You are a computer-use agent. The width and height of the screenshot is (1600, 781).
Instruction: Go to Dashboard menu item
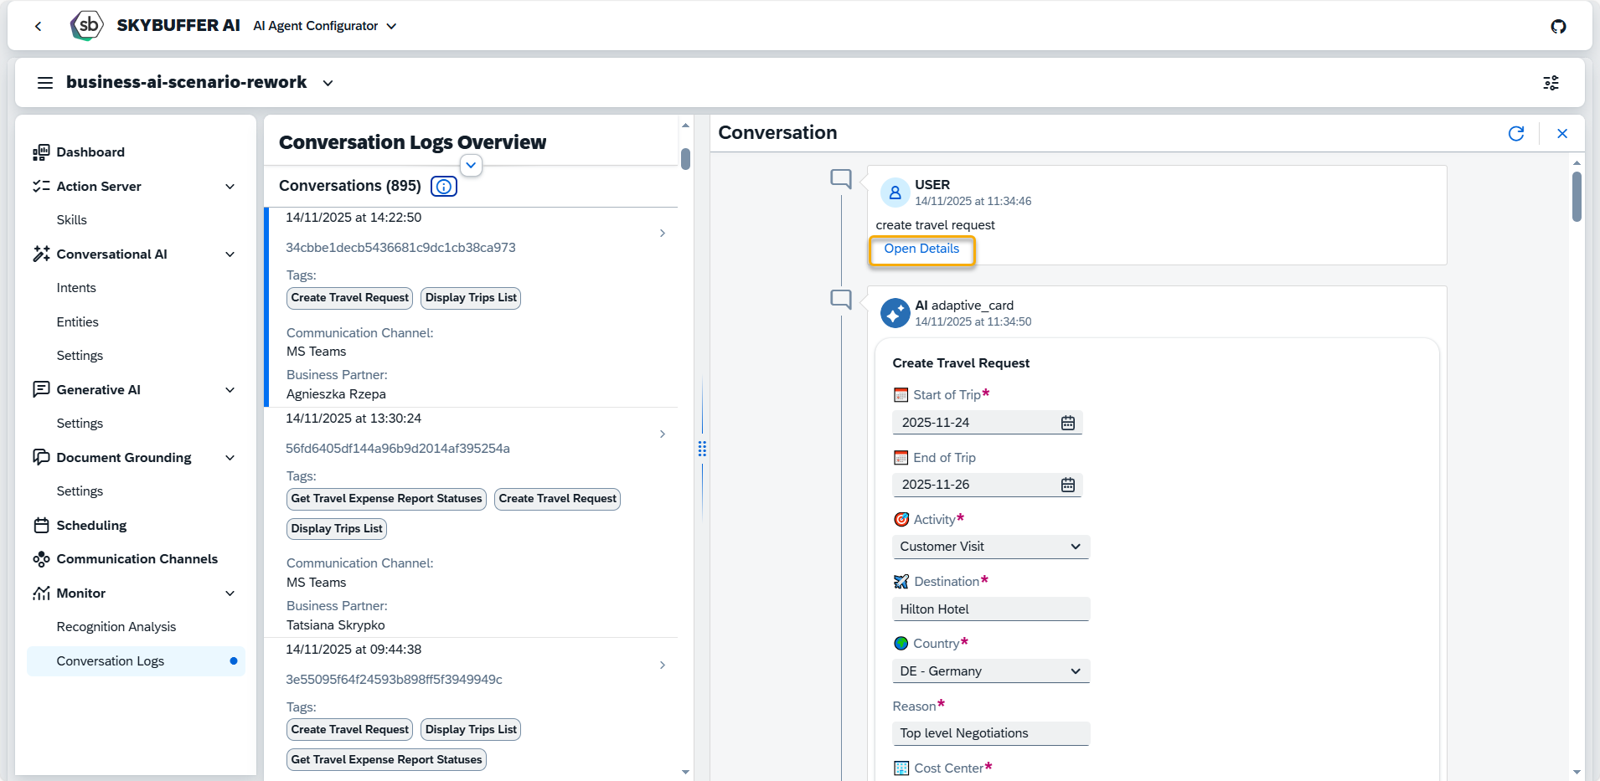[90, 152]
